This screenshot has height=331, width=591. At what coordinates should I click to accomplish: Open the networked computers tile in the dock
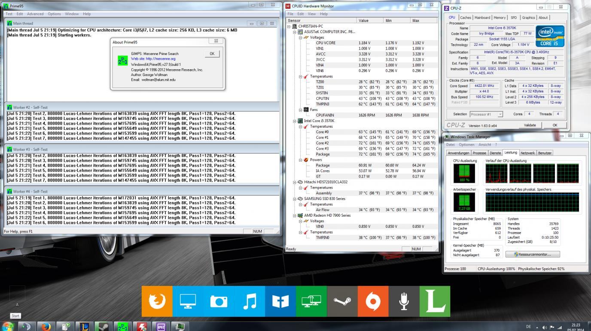pyautogui.click(x=311, y=301)
